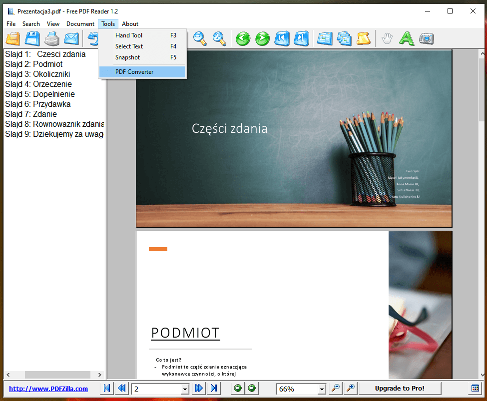
Task: Choose Snapshot from Tools menu
Action: coord(142,57)
